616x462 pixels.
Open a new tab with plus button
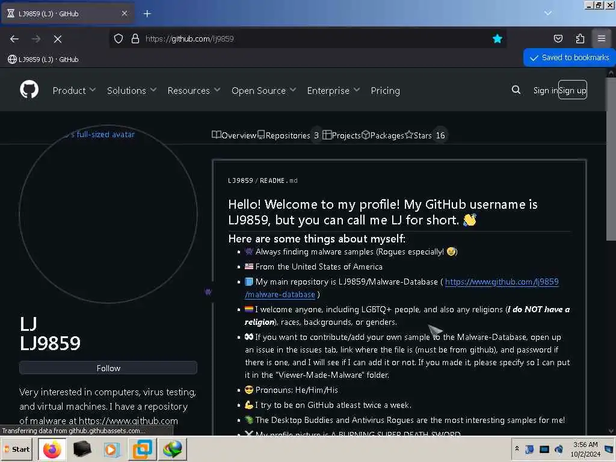tap(147, 14)
